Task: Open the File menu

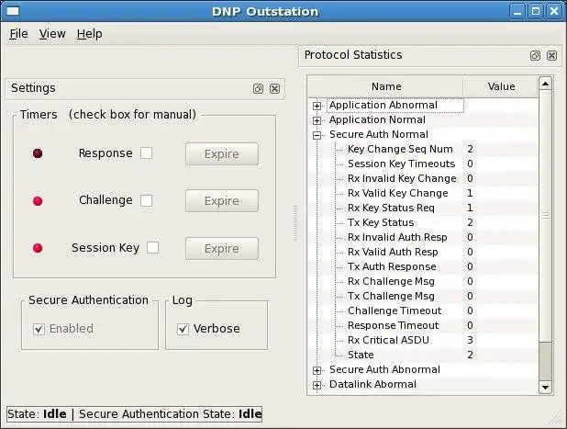Action: 18,34
